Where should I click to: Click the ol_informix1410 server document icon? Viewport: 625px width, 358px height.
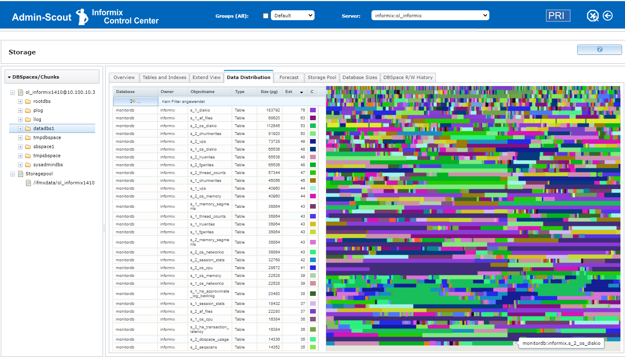pos(20,92)
